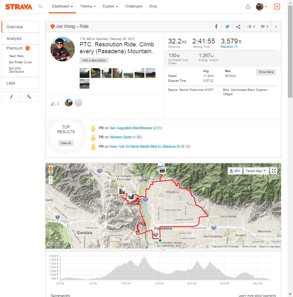Screen dimensions: 293x297
Task: Click the search magnifier icon
Action: click(x=41, y=6)
